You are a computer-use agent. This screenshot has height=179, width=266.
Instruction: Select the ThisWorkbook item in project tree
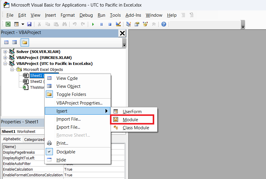click(37, 87)
